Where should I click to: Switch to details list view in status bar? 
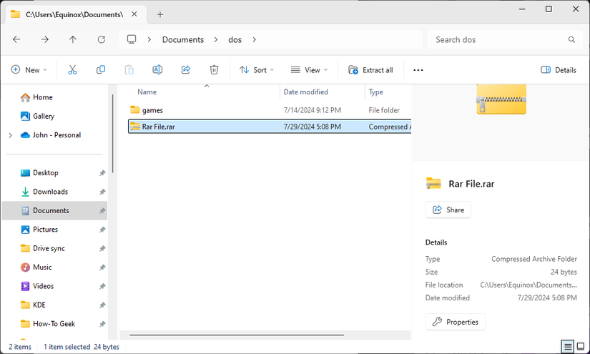[567, 347]
